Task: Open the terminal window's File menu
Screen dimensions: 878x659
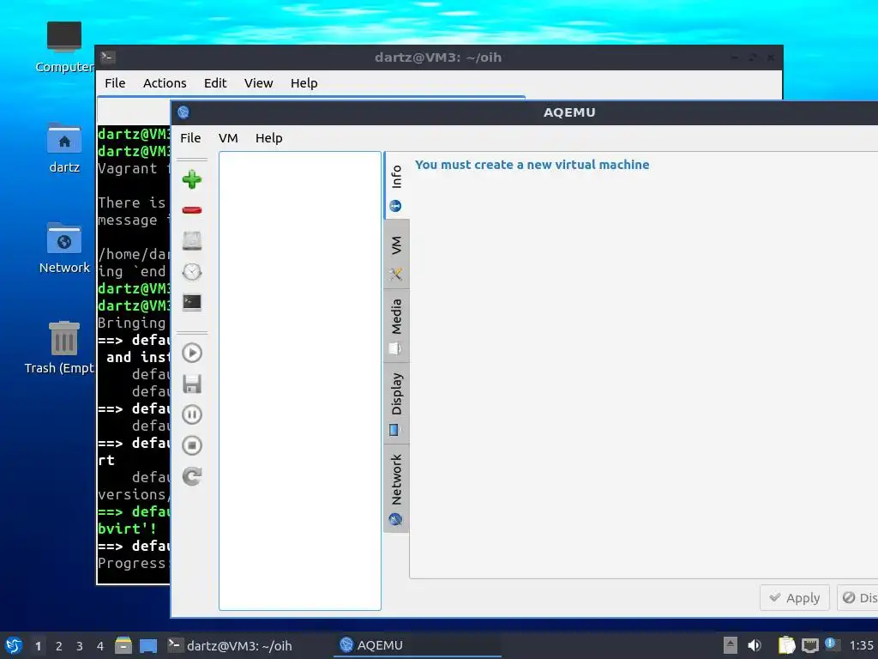Action: (115, 83)
